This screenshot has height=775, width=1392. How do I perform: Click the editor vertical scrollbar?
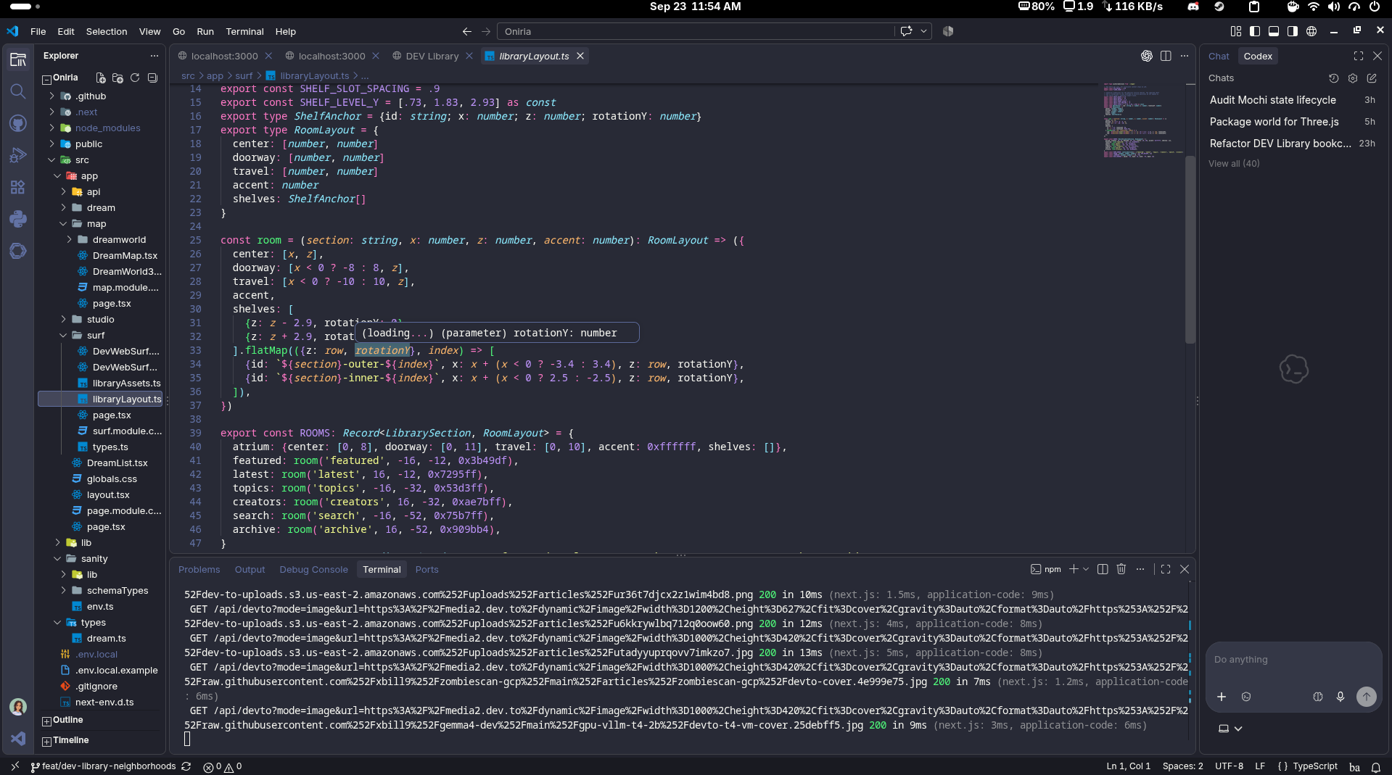tap(1190, 249)
